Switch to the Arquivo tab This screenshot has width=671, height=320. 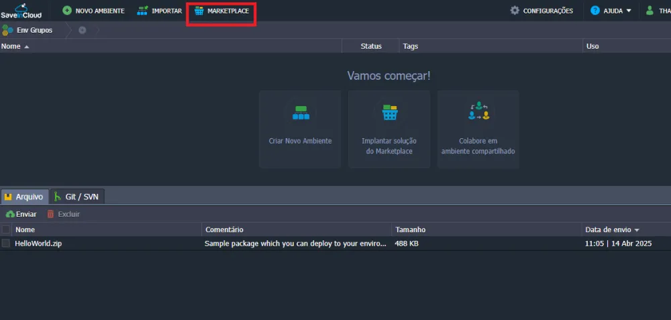coord(24,197)
